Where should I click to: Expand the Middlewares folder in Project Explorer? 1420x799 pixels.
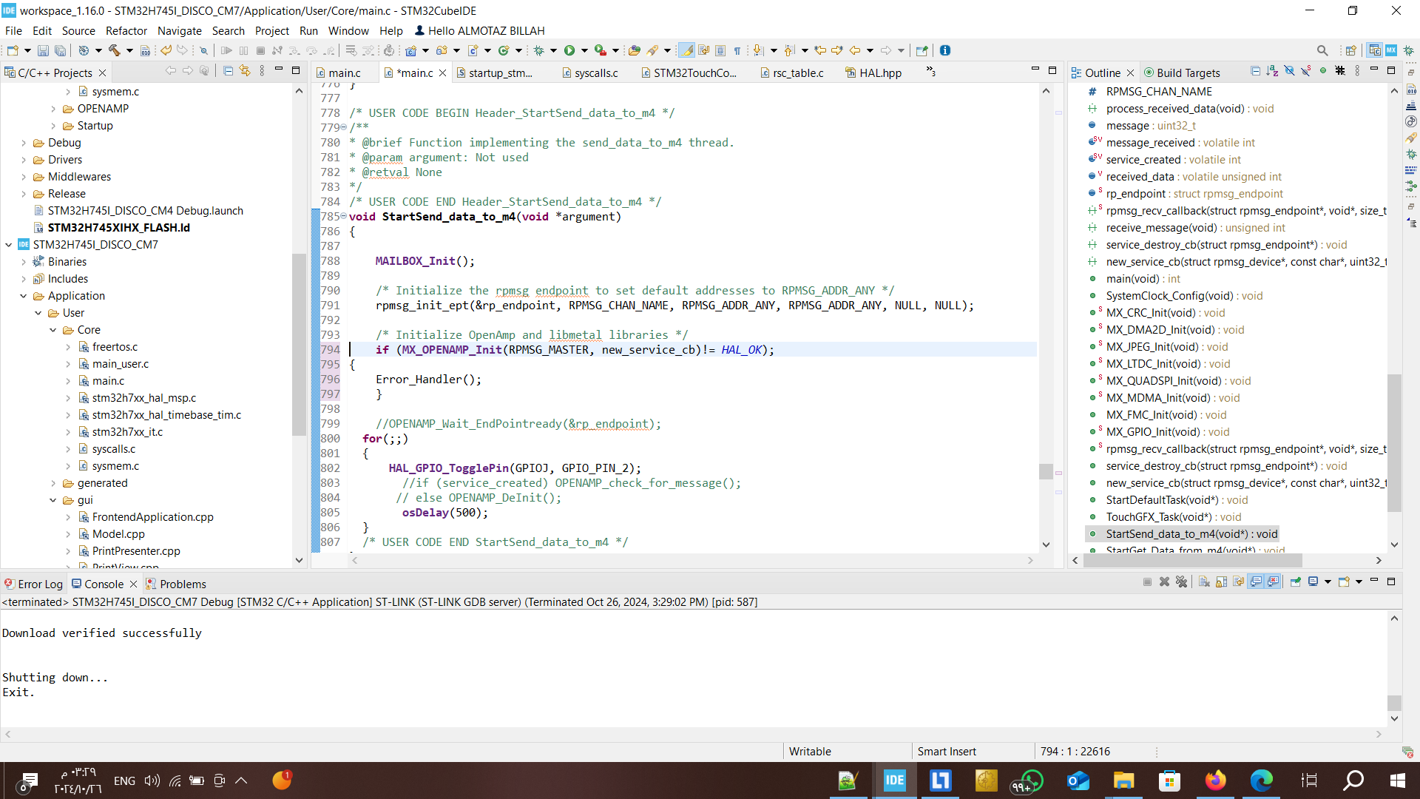click(x=24, y=177)
